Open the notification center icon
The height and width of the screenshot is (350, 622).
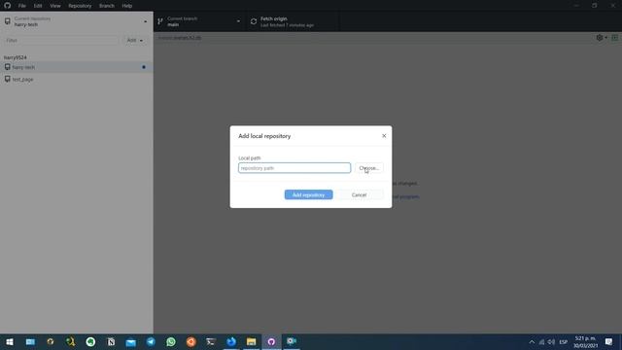tap(609, 341)
